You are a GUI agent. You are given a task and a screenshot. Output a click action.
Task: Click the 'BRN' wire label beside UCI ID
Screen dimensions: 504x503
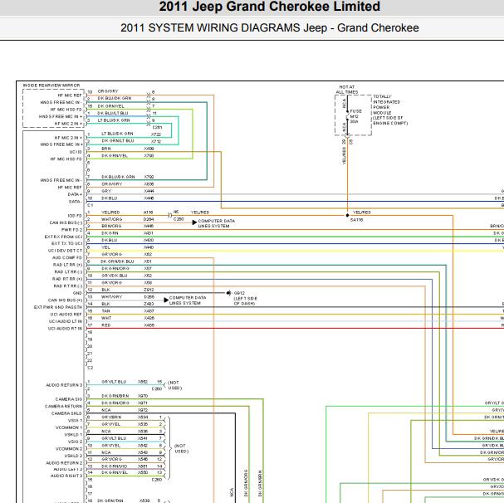(x=106, y=149)
